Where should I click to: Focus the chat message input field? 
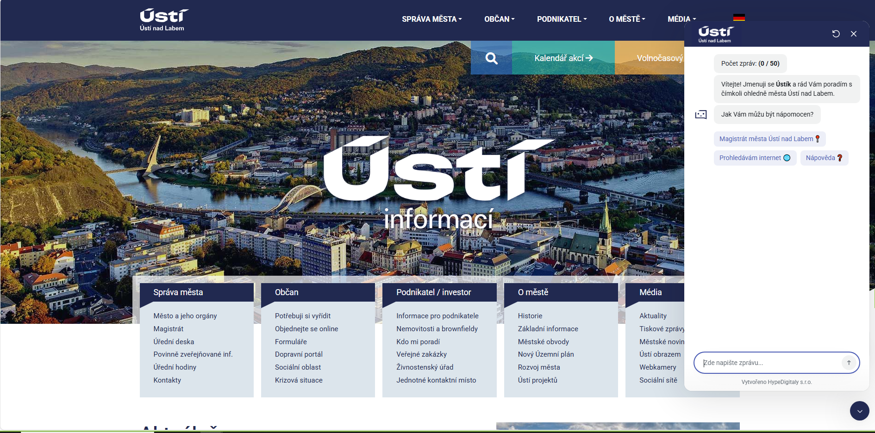pyautogui.click(x=769, y=363)
